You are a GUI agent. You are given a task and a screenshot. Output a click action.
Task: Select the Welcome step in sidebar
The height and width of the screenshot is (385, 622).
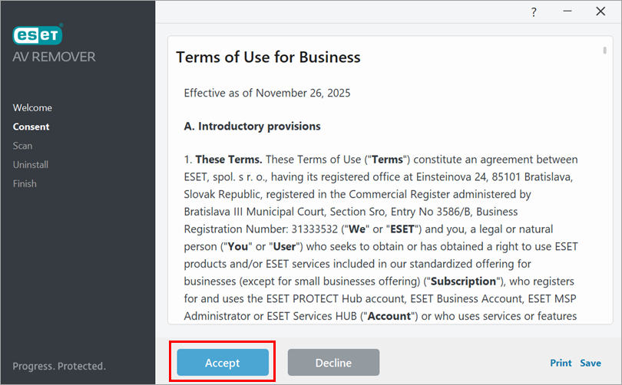[x=32, y=107]
